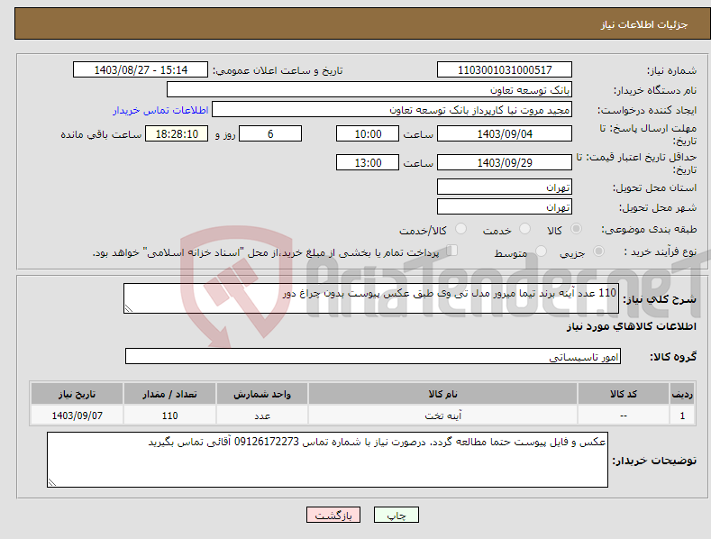Image resolution: width=711 pixels, height=539 pixels.
Task: Click the remaining days field showing 6
Action: coord(270,133)
